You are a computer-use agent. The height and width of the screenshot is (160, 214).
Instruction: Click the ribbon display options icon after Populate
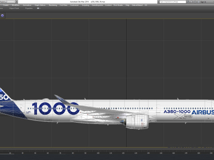point(39,8)
